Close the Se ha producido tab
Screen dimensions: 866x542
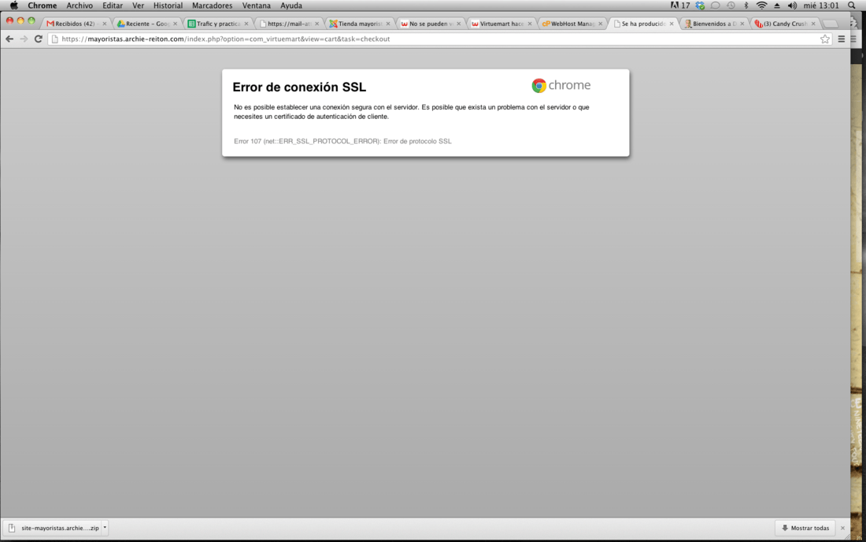point(672,24)
